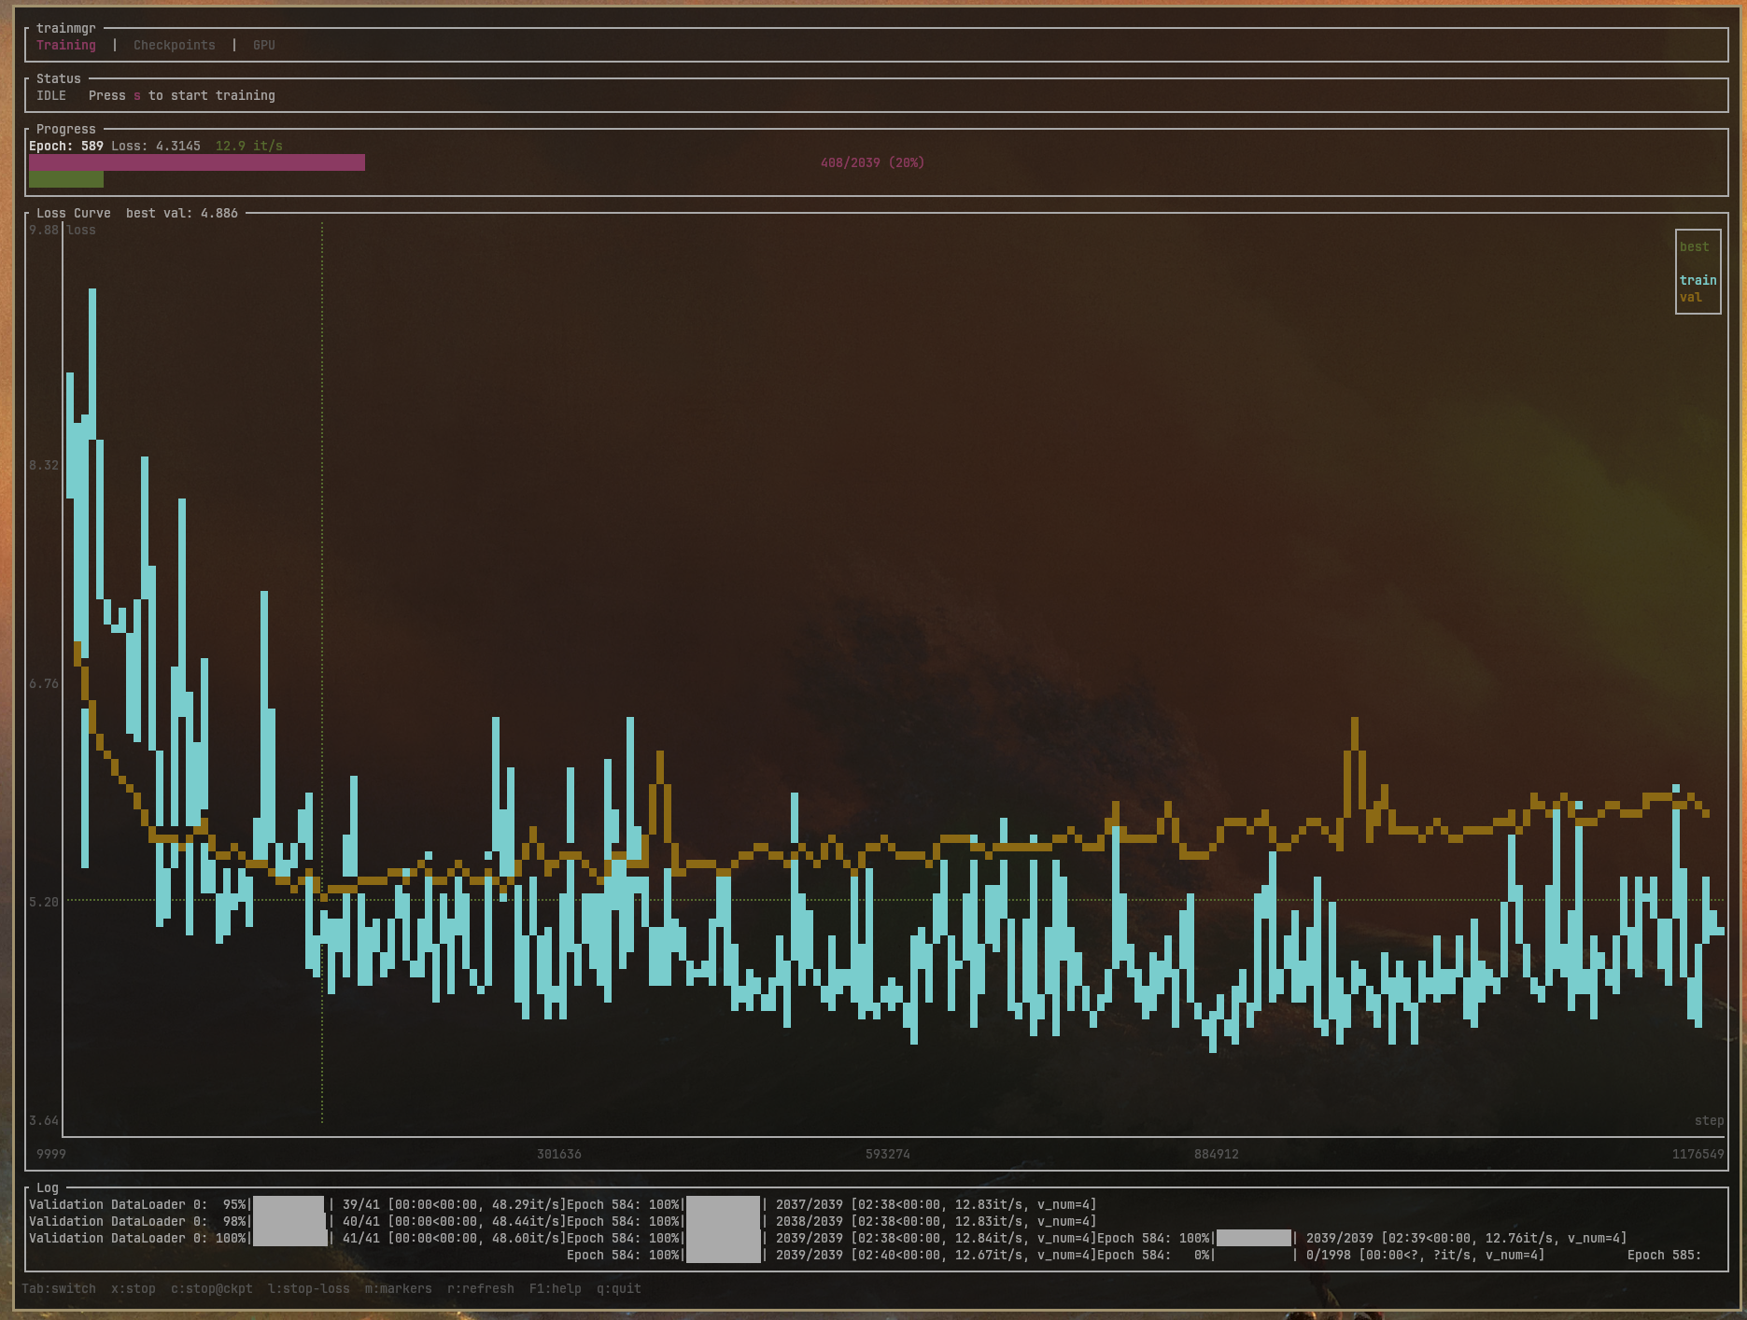Click the 884912 x-axis step label
Screen dimensions: 1747x1320
point(1217,1154)
